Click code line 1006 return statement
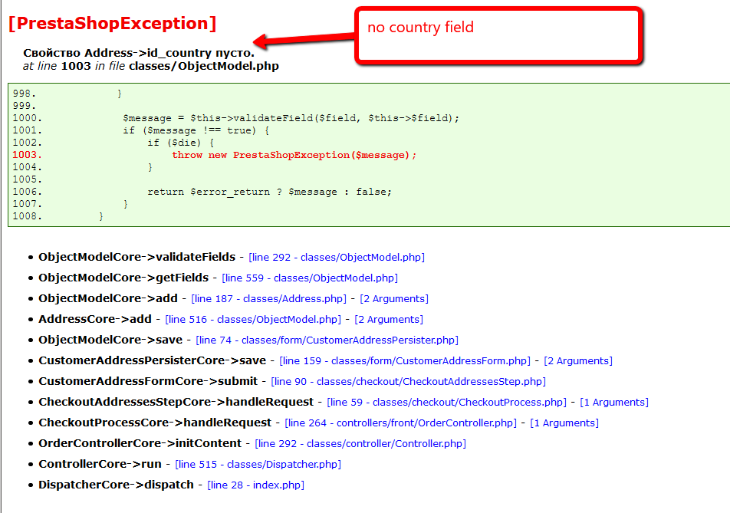This screenshot has width=730, height=513. (x=270, y=192)
